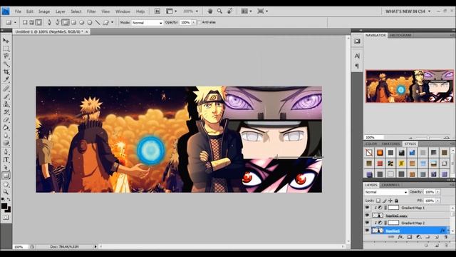
Task: Select the Rectangle shape tool in toolbox
Action: (x=6, y=176)
